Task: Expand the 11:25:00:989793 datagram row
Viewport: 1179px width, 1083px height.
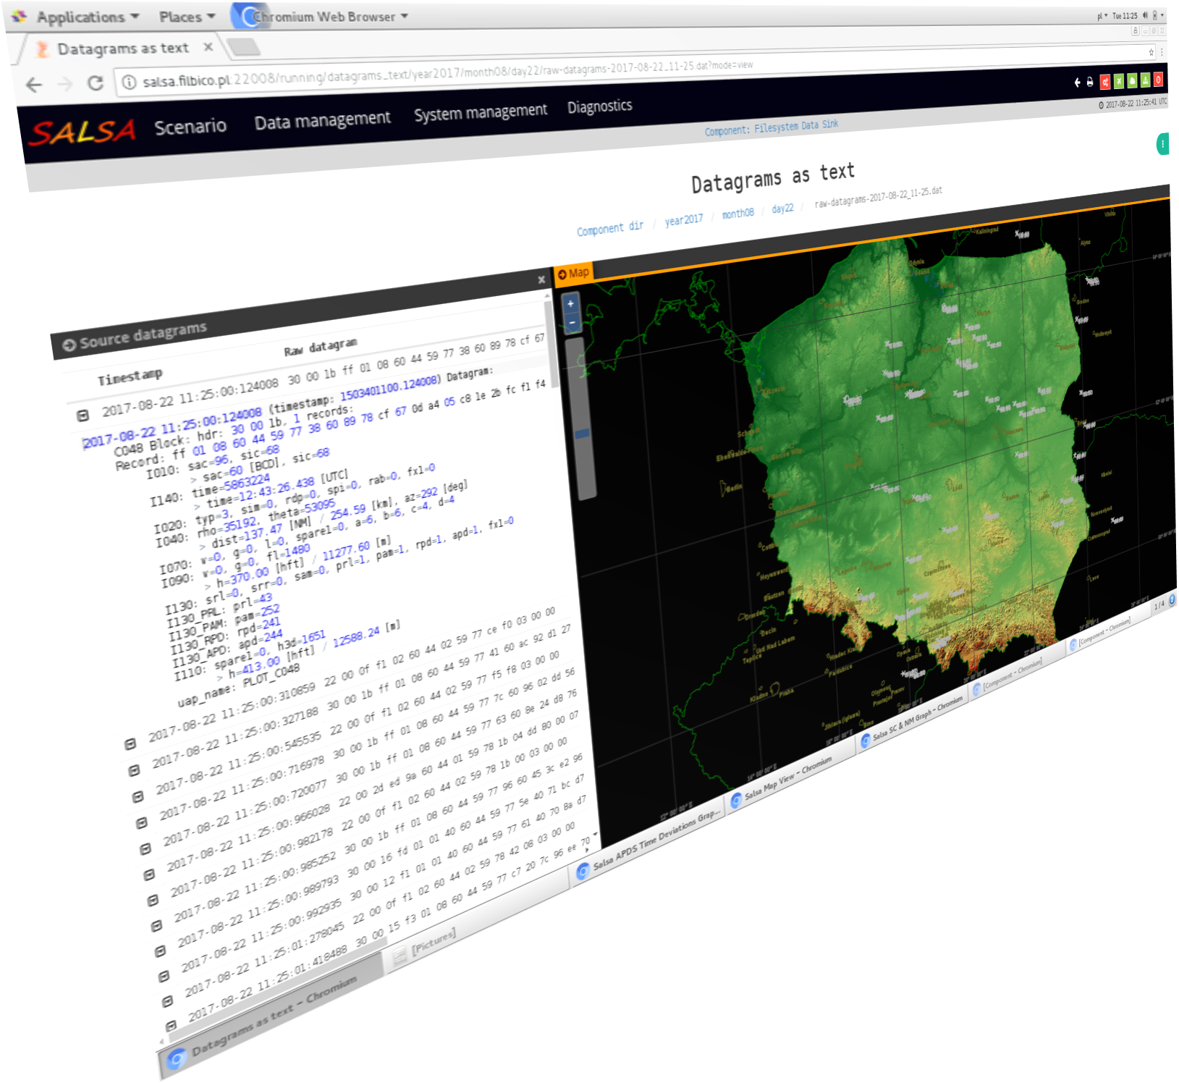Action: coord(161,951)
